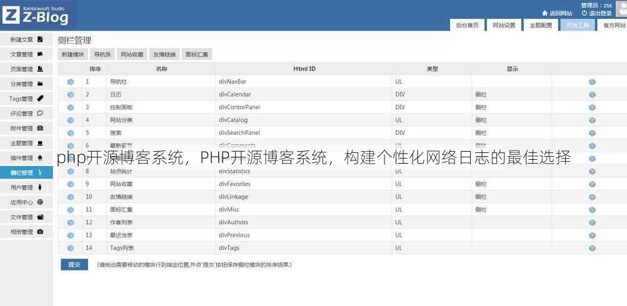This screenshot has height=306, width=627.
Task: Click the plugin icon beside 插件管理
Action: [40, 158]
